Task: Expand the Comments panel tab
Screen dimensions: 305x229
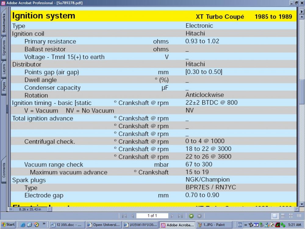Action: pos(4,170)
